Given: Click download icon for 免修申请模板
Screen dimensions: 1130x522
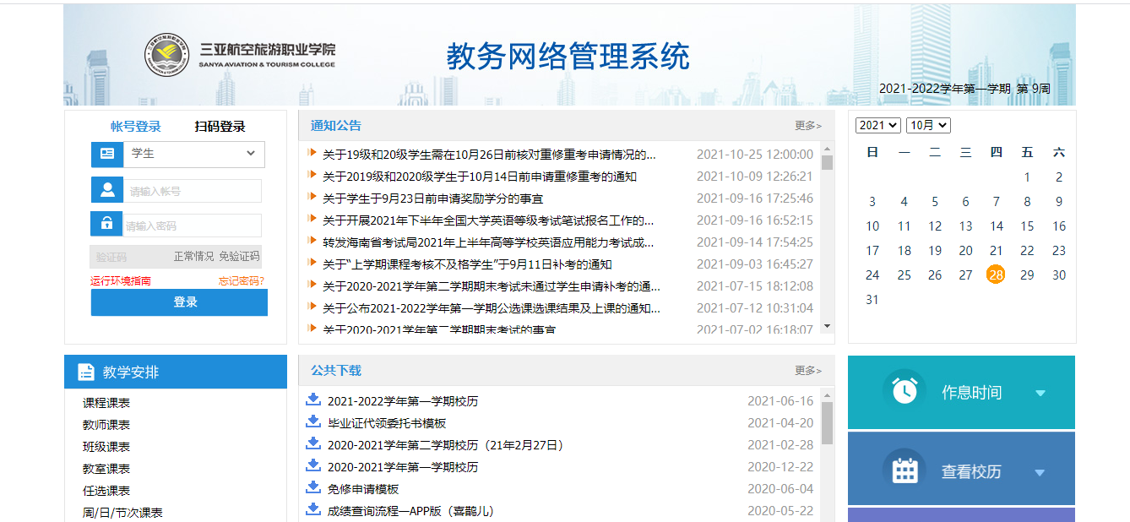Looking at the screenshot, I should pos(313,488).
